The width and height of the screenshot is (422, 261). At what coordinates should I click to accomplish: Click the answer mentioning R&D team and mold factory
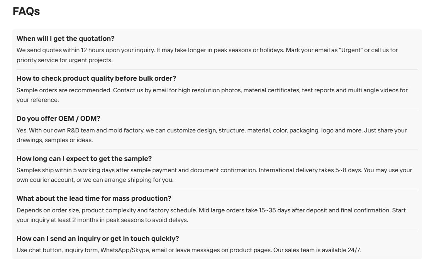click(x=212, y=135)
